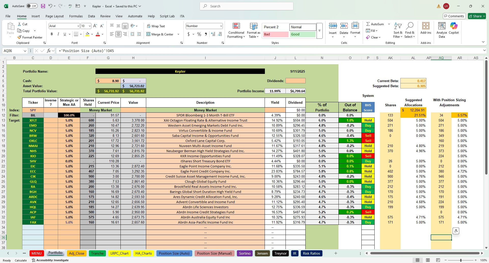The image size is (489, 263).
Task: Toggle bold formatting
Action: pos(52,34)
